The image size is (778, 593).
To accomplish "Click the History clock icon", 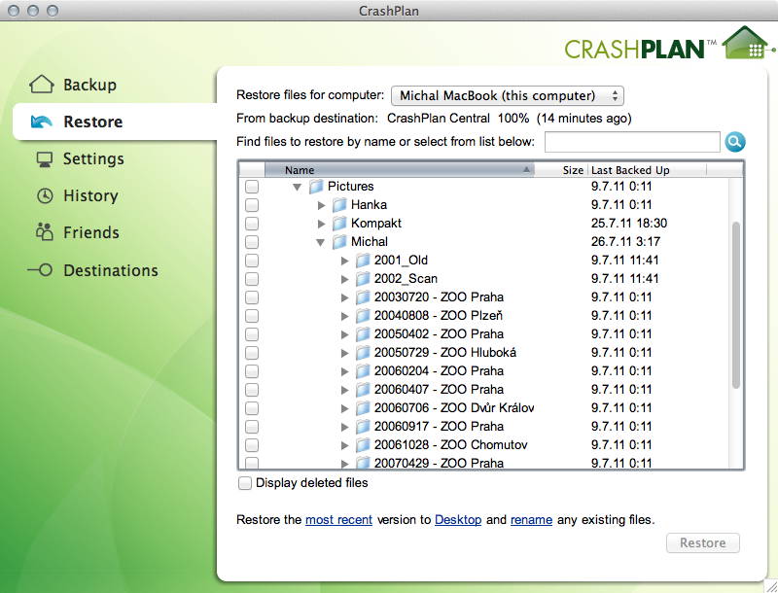I will [45, 195].
